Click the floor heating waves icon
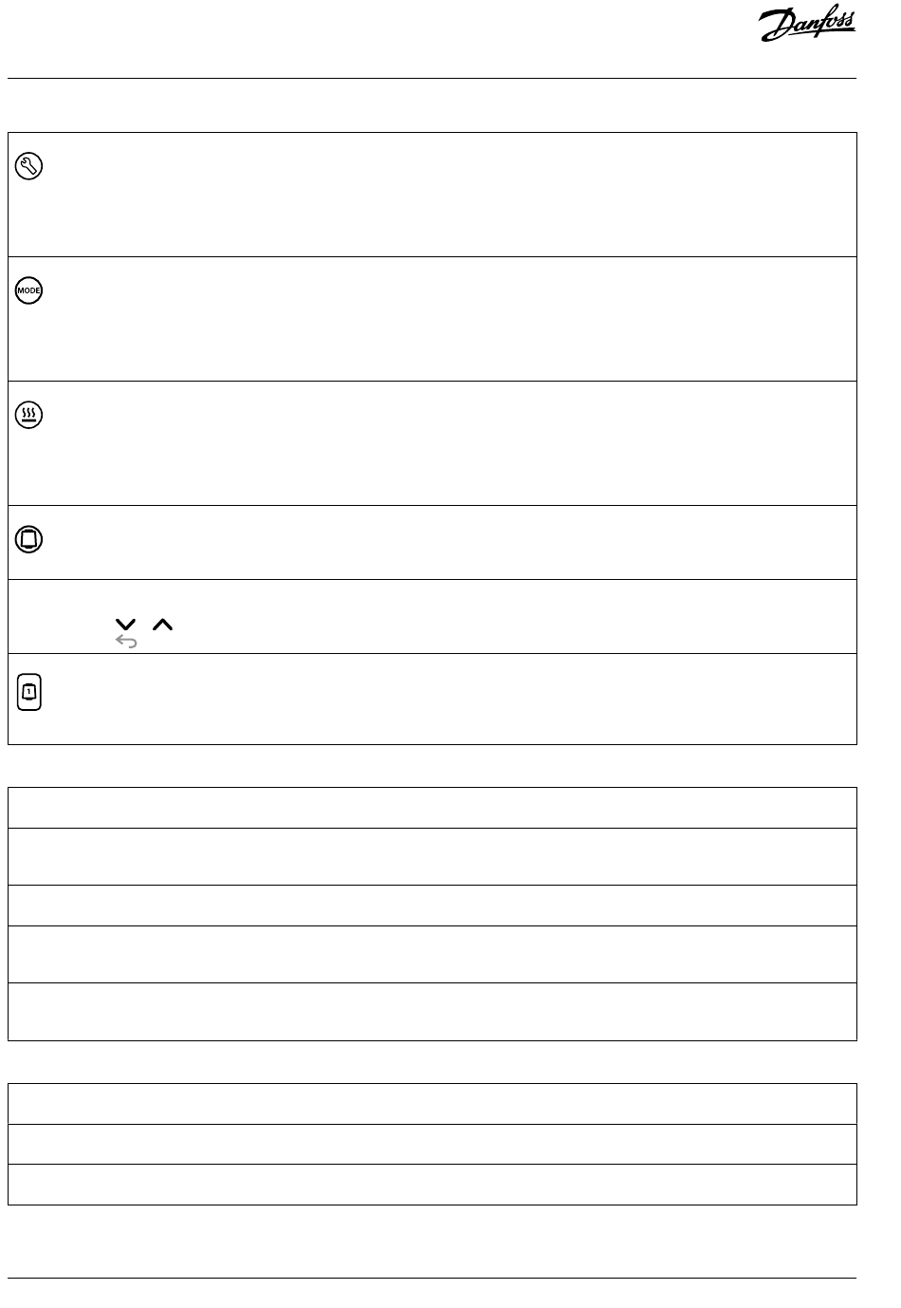901x1308 pixels. coord(29,416)
